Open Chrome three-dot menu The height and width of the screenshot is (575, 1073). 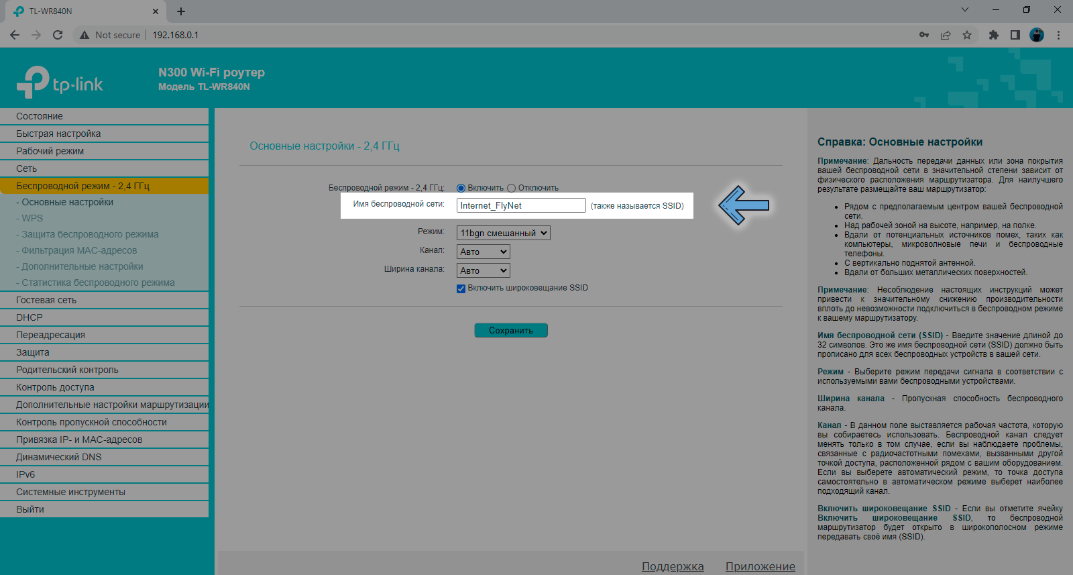pos(1058,35)
